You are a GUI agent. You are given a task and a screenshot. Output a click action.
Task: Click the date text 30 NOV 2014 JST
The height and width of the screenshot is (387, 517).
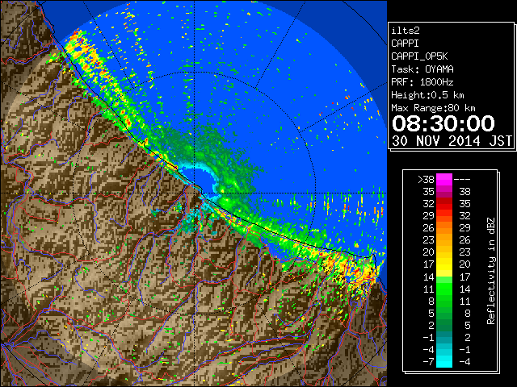452,141
